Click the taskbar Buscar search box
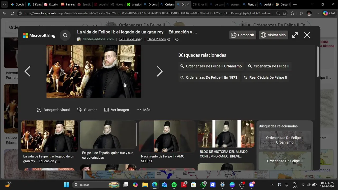 (x=97, y=185)
